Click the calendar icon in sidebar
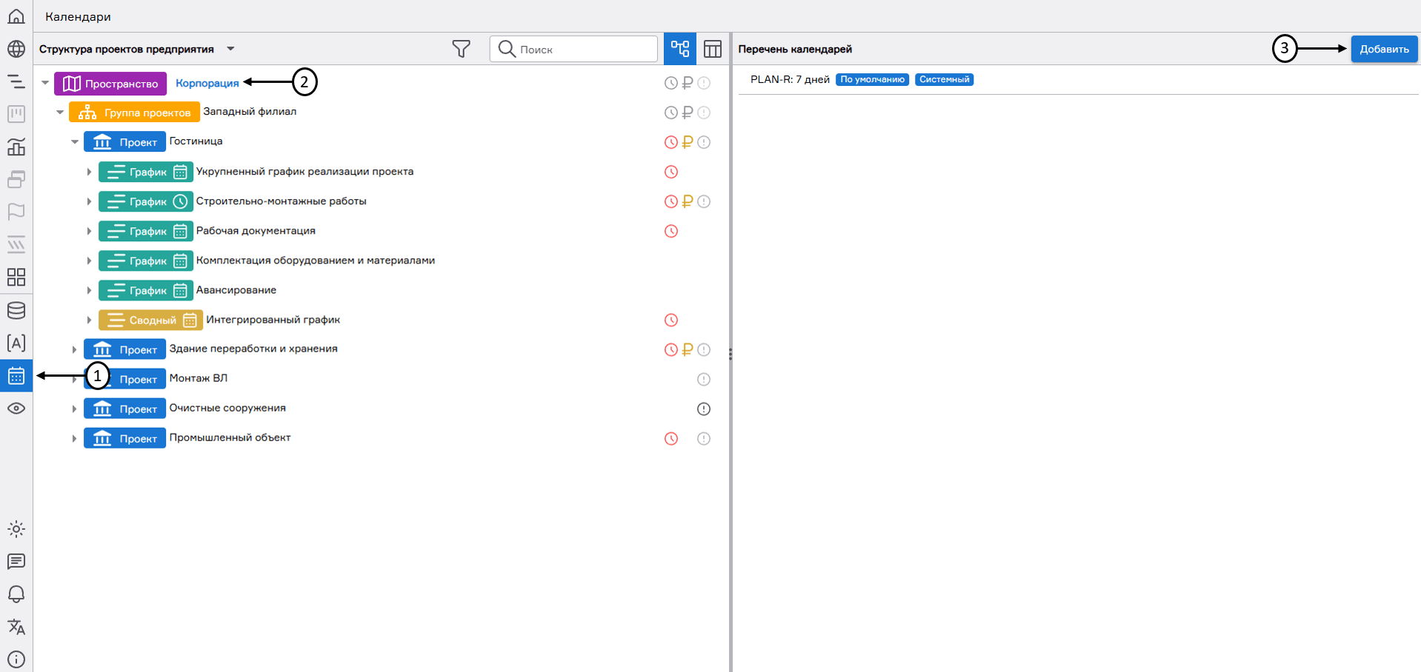The image size is (1421, 672). (16, 376)
